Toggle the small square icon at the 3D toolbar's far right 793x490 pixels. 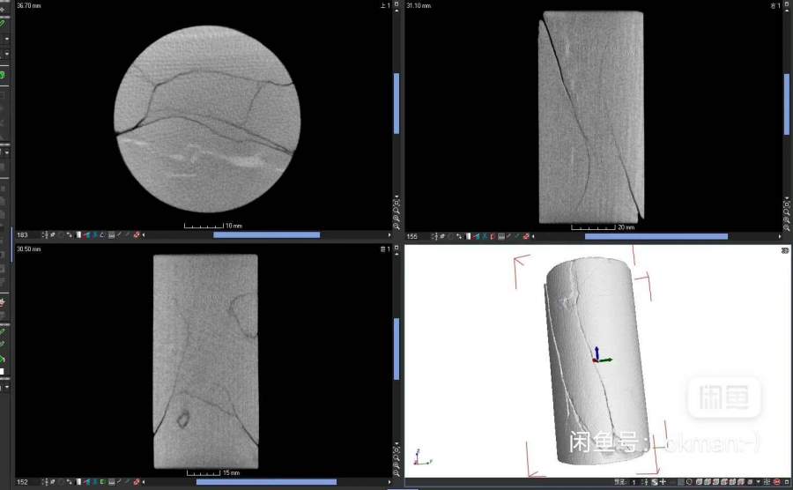(x=787, y=482)
